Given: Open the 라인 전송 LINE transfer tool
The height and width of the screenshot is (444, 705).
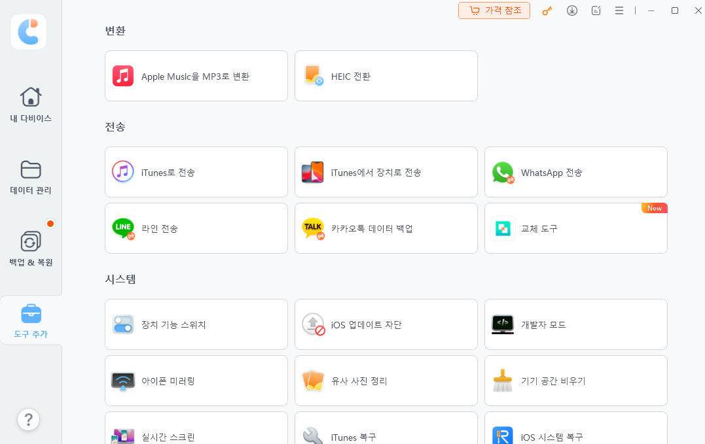Looking at the screenshot, I should tap(196, 228).
